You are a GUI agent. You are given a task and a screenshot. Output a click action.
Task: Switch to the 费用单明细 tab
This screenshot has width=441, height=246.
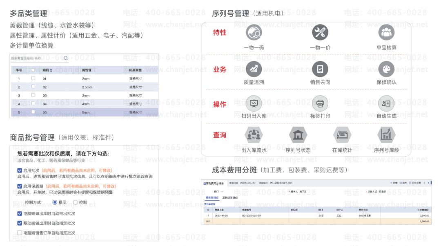click(212, 198)
